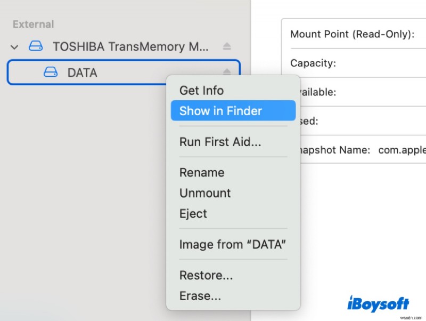Viewport: 426px width, 321px height.
Task: Click the Mount Point (Read-Only) label
Action: tap(353, 34)
